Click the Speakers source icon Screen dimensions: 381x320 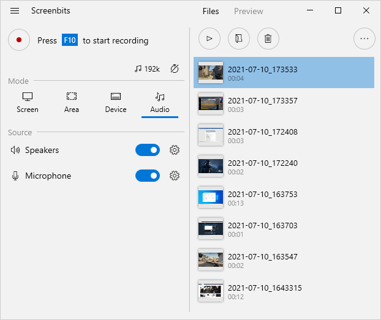click(15, 150)
